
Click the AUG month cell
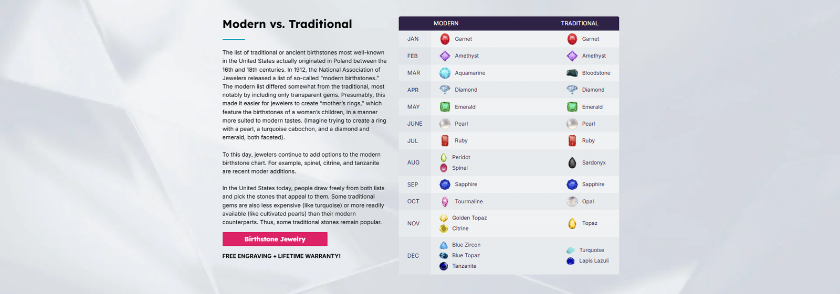[414, 162]
